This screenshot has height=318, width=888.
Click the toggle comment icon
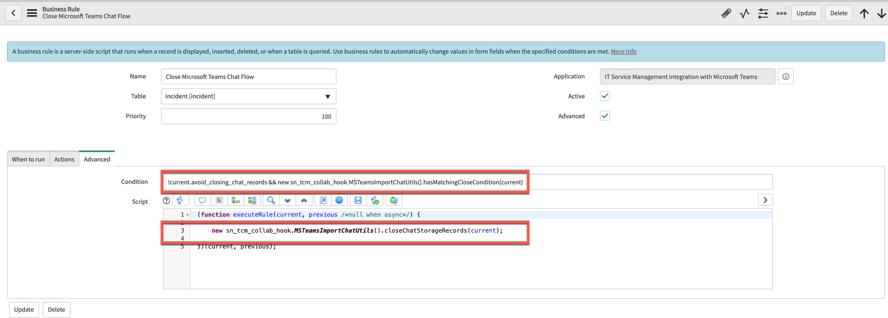tap(202, 200)
